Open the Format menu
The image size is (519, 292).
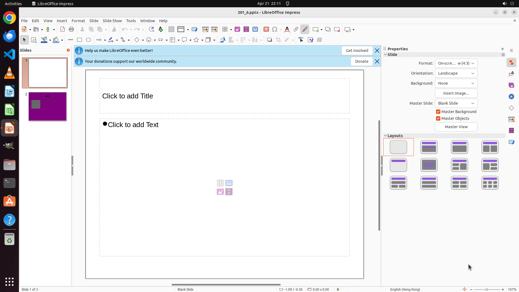point(78,21)
